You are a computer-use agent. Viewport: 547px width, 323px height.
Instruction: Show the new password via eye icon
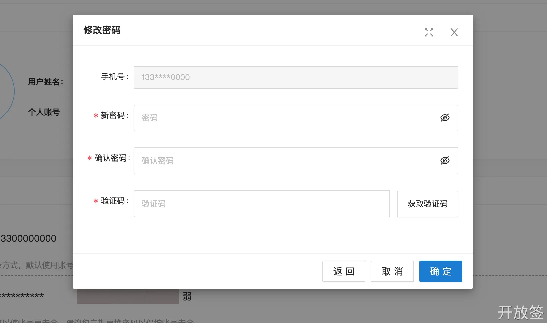[445, 118]
